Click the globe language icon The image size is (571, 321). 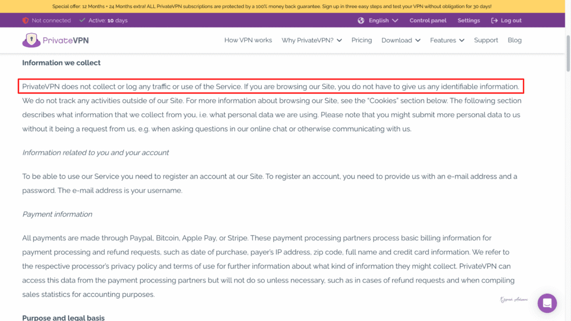click(x=361, y=21)
